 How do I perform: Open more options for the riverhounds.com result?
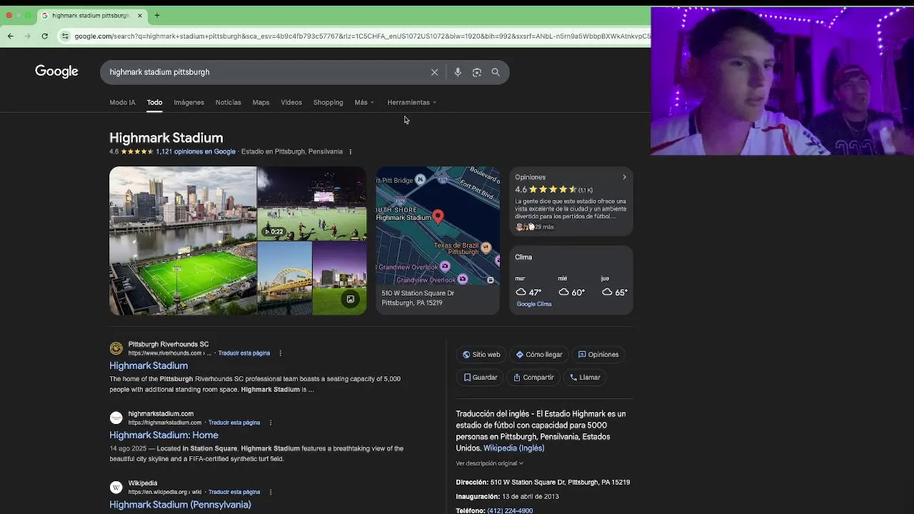[280, 353]
